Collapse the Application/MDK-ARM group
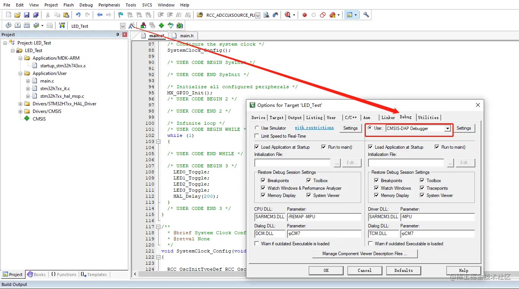The width and height of the screenshot is (519, 289). (x=21, y=58)
